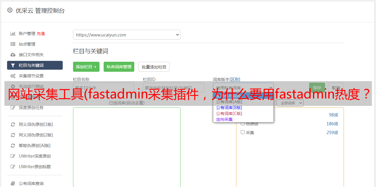Click the 取消 button
The width and height of the screenshot is (376, 187).
point(336,88)
